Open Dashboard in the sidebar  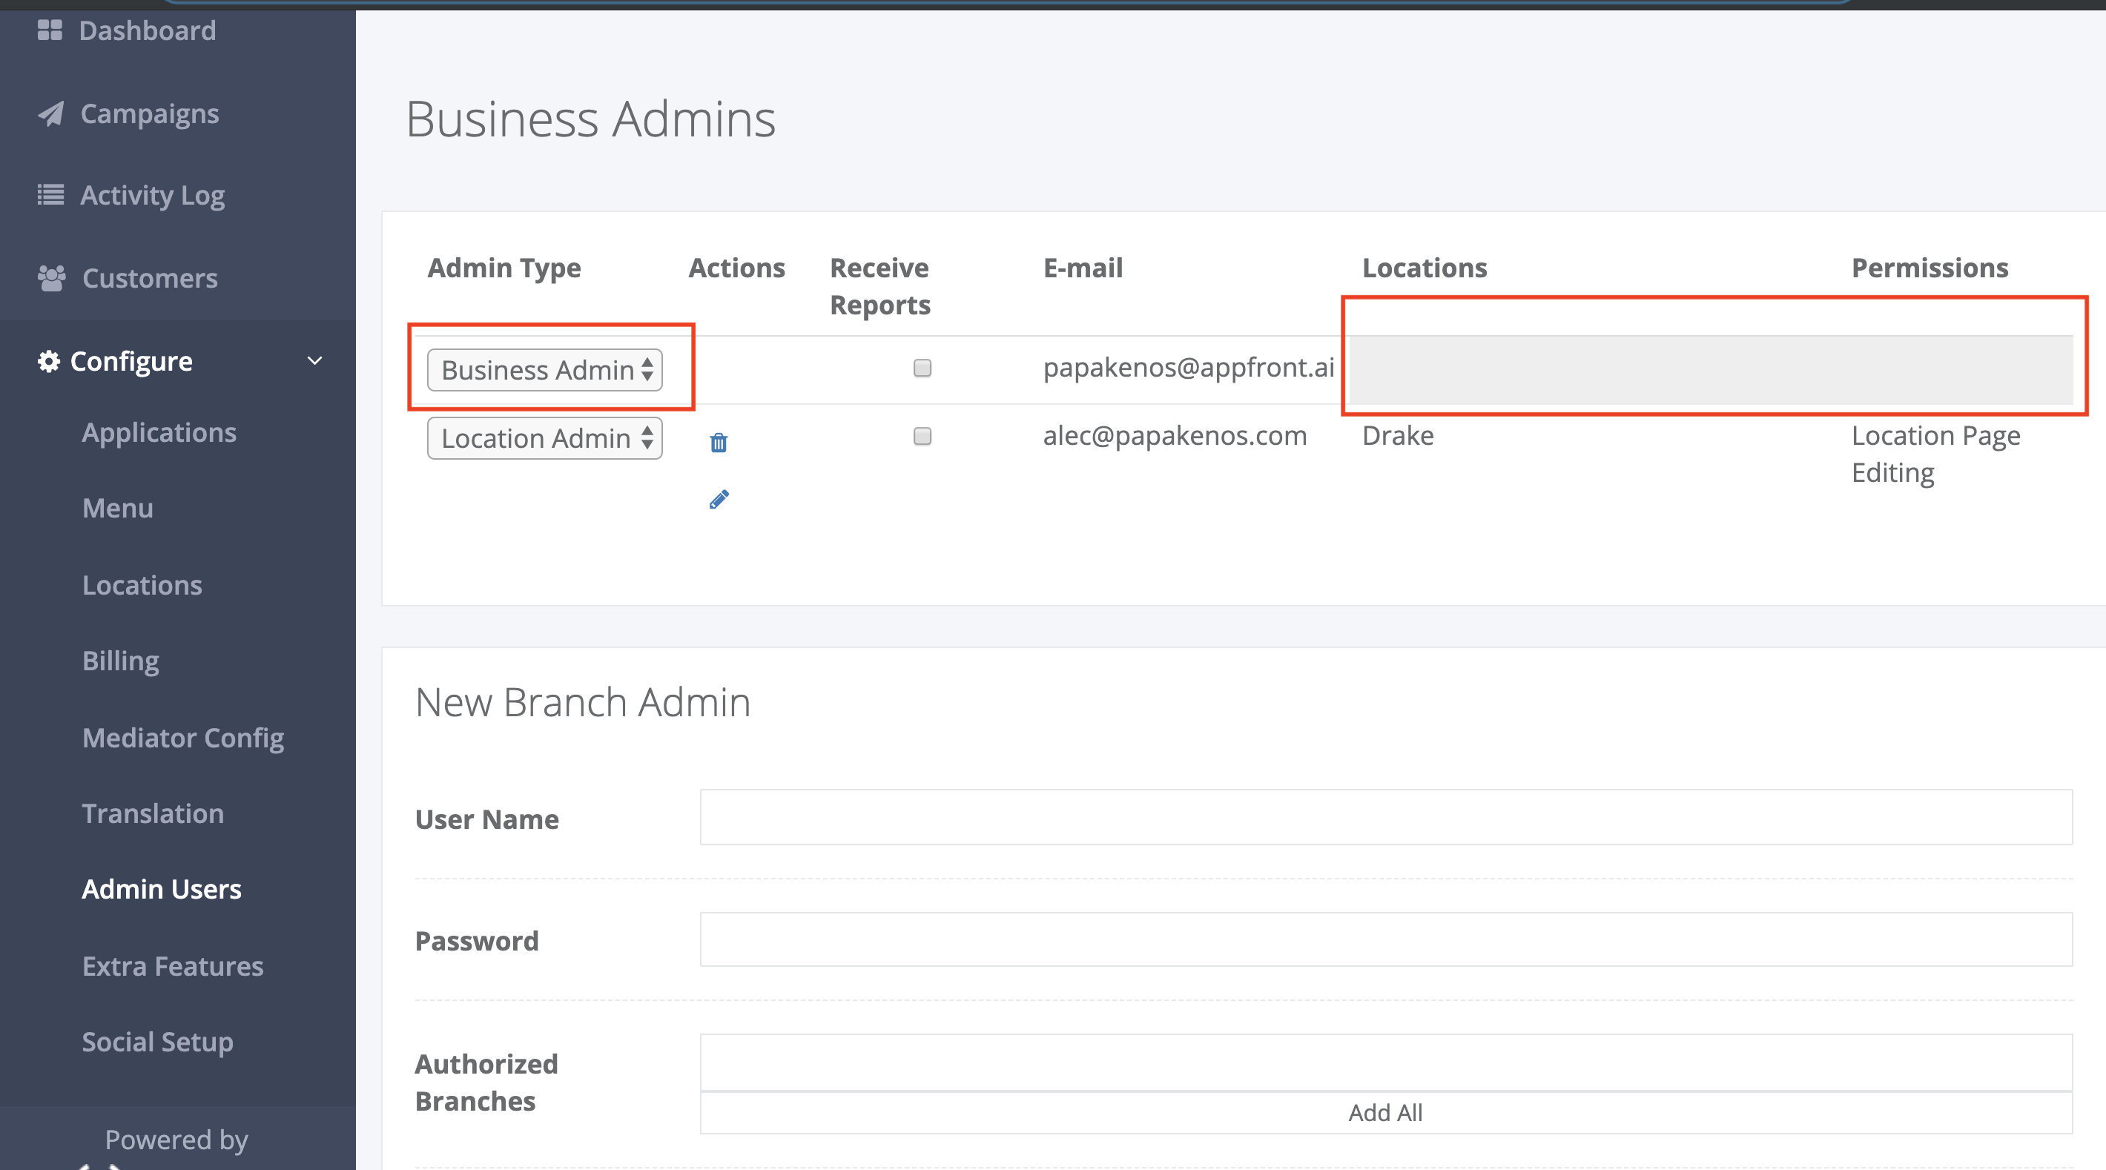[148, 30]
